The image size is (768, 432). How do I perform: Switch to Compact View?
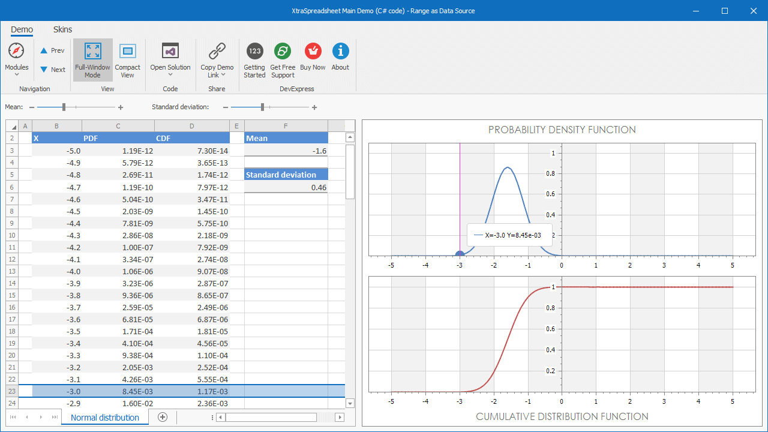[127, 51]
